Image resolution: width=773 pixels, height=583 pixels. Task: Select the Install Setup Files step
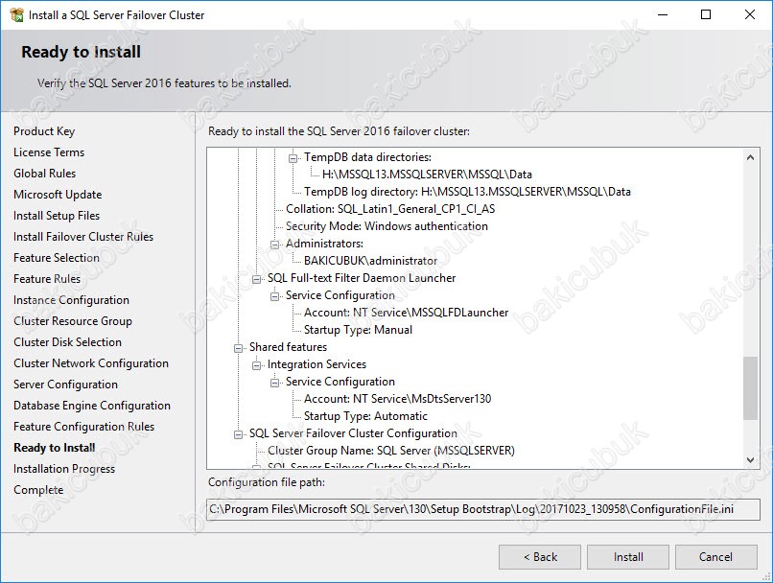pyautogui.click(x=57, y=216)
